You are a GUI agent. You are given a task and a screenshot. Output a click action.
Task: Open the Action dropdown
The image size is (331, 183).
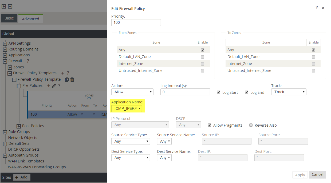pyautogui.click(x=132, y=92)
